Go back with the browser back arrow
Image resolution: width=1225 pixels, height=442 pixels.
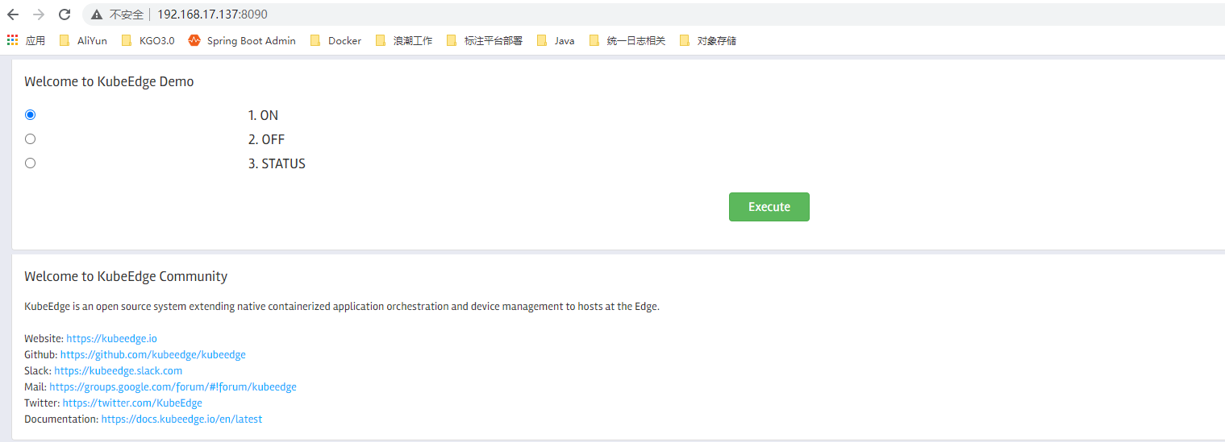point(13,14)
